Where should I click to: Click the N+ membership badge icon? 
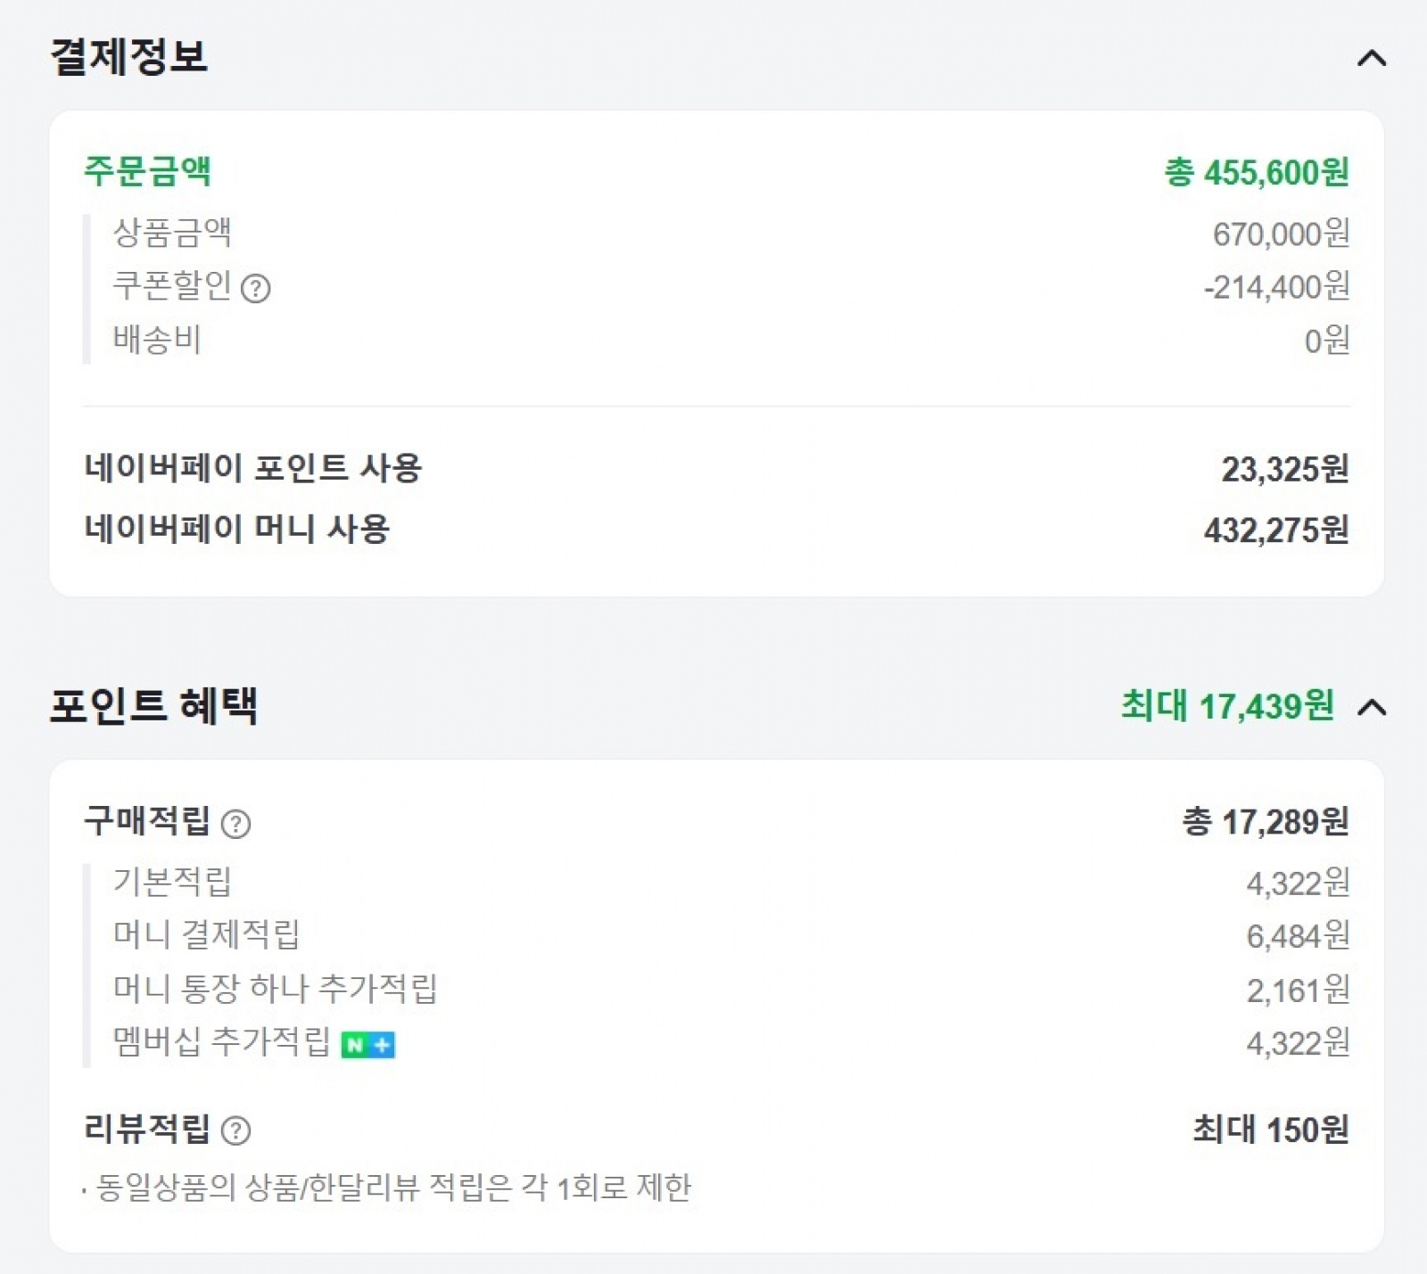[368, 1045]
